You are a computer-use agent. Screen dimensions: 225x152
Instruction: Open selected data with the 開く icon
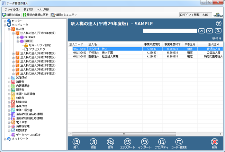tap(76, 142)
